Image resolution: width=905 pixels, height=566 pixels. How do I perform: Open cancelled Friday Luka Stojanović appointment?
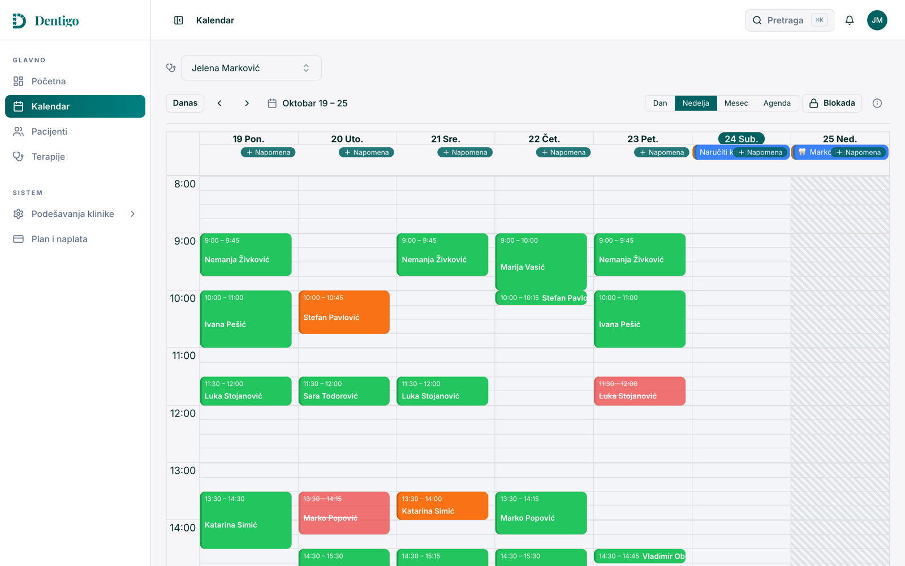tap(640, 391)
